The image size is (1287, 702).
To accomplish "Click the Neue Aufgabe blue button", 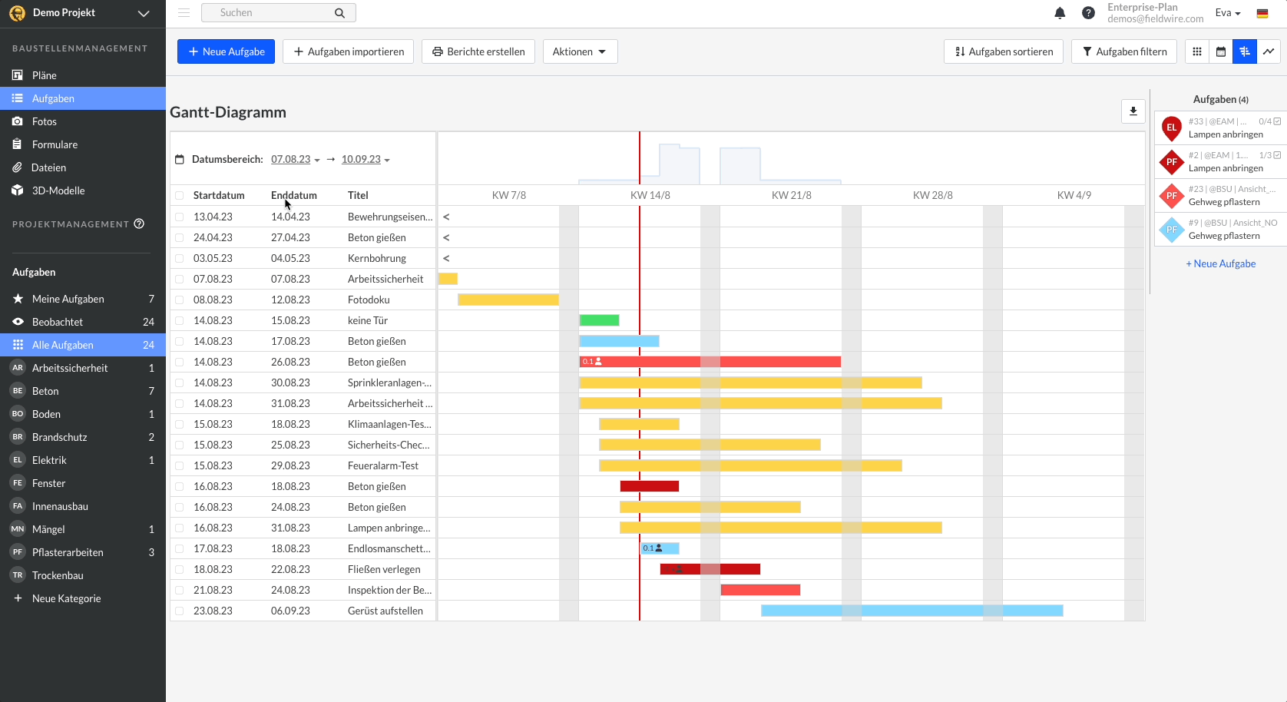I will click(226, 51).
